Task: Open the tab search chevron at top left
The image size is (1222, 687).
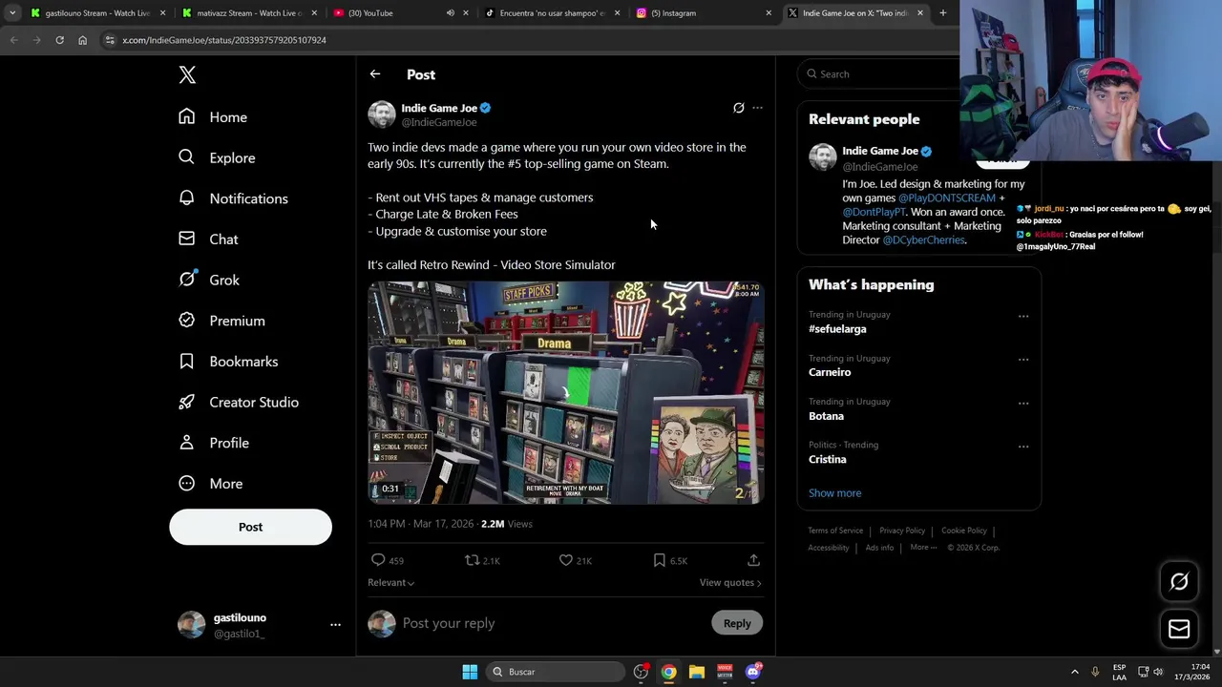Action: tap(11, 13)
